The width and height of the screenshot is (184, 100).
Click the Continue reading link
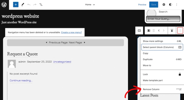[x=21, y=80]
